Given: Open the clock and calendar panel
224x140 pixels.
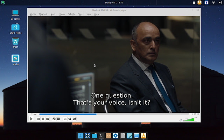Looking at the screenshot, I should 114,2.
